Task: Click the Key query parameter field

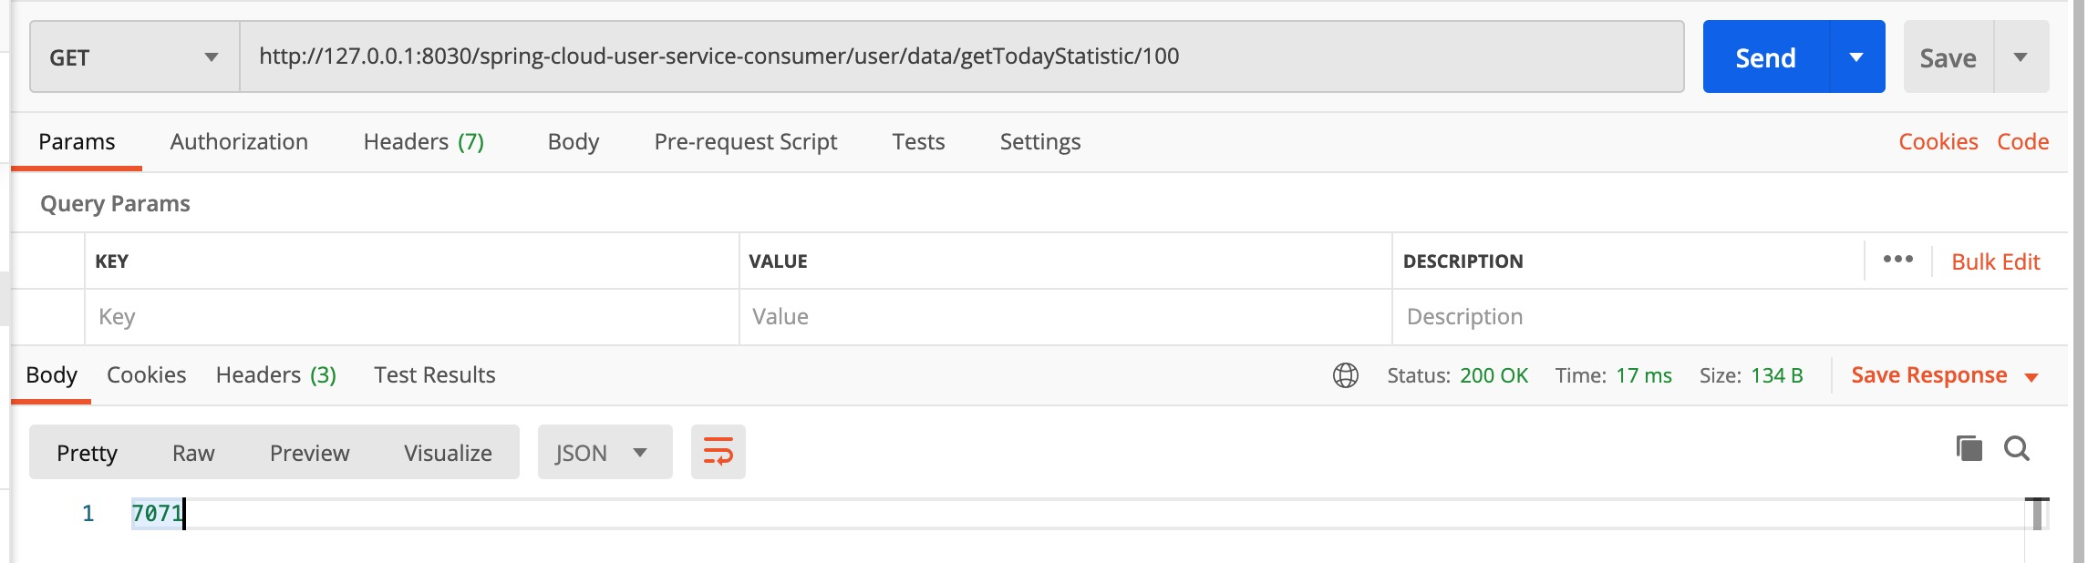Action: coord(410,317)
